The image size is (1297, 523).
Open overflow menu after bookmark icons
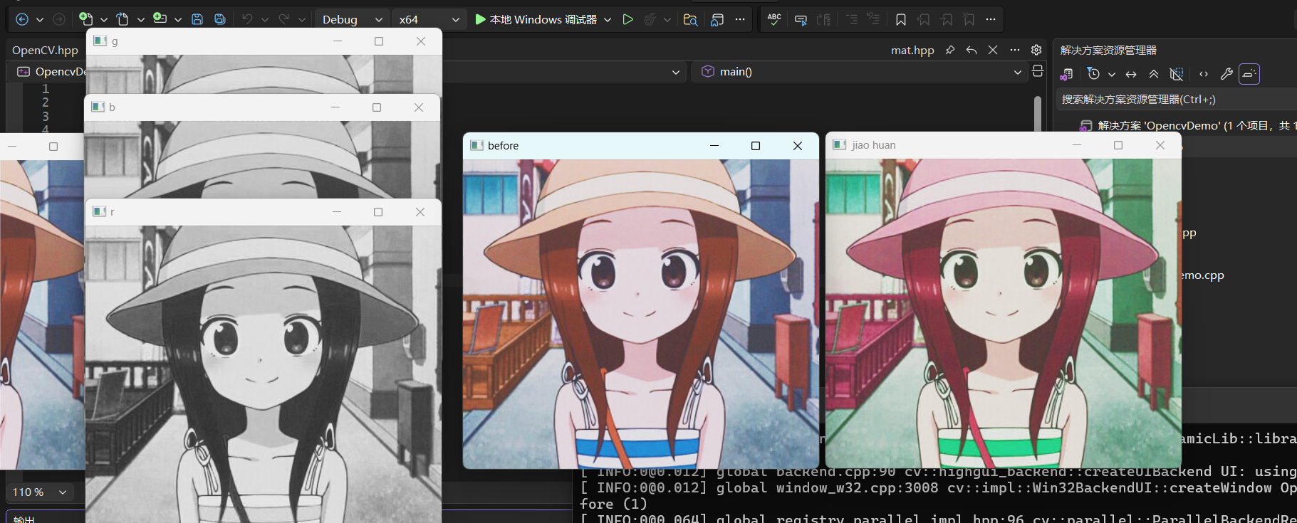991,19
